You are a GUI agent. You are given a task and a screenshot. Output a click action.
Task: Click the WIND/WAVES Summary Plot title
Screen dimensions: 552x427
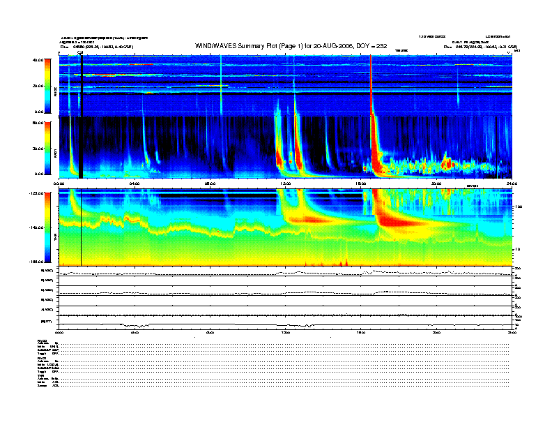coord(291,46)
